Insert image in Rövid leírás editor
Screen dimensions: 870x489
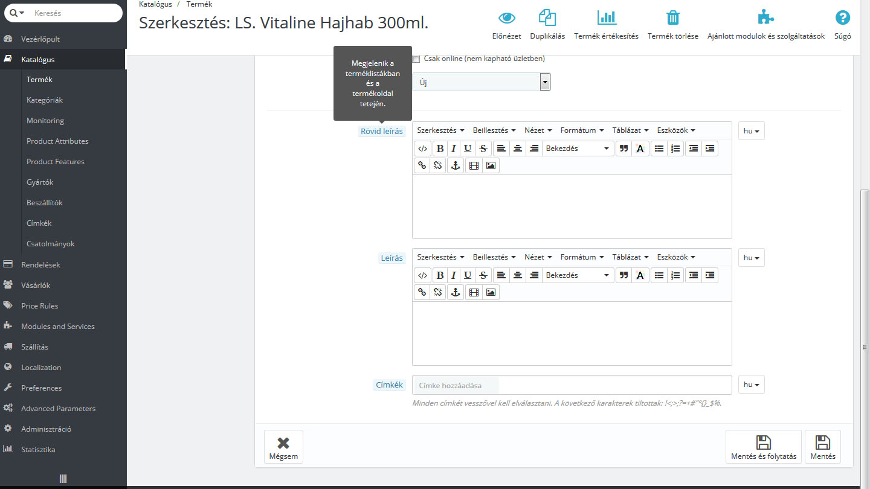coord(491,165)
